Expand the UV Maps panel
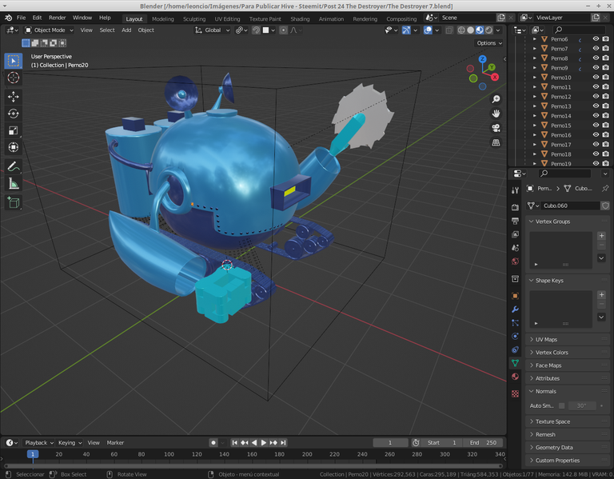The width and height of the screenshot is (614, 479). [547, 340]
